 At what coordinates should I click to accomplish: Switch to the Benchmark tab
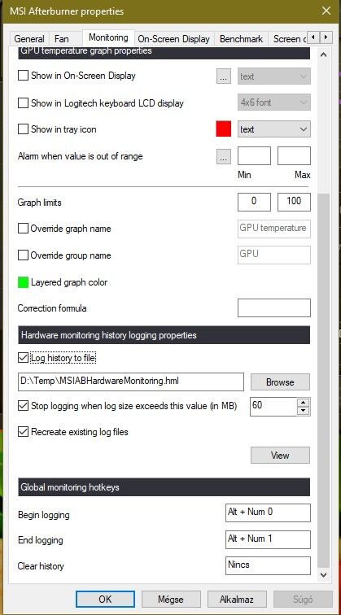pos(241,39)
